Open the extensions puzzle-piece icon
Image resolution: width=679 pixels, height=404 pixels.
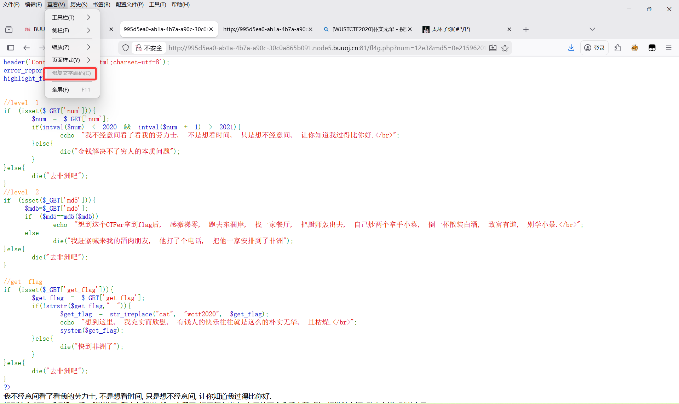click(618, 47)
